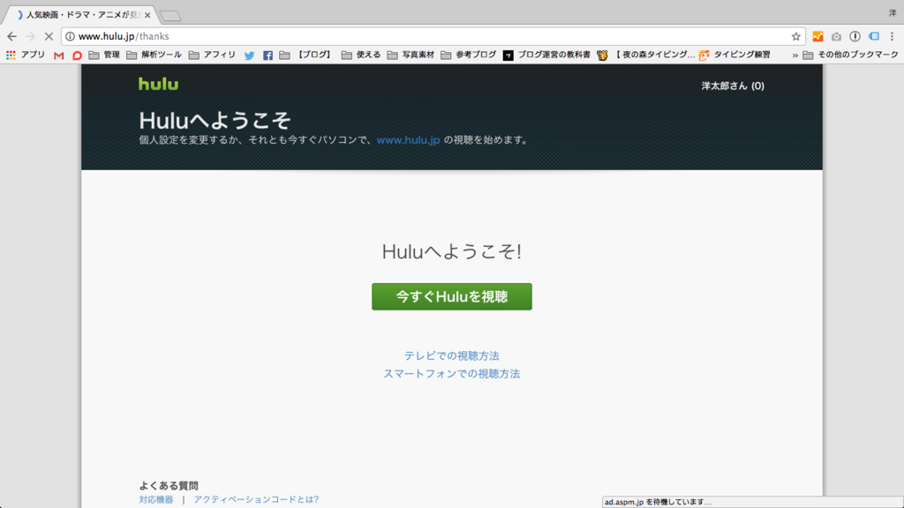Open the 【ブログ】 bookmark
This screenshot has height=508, width=904.
(x=315, y=55)
